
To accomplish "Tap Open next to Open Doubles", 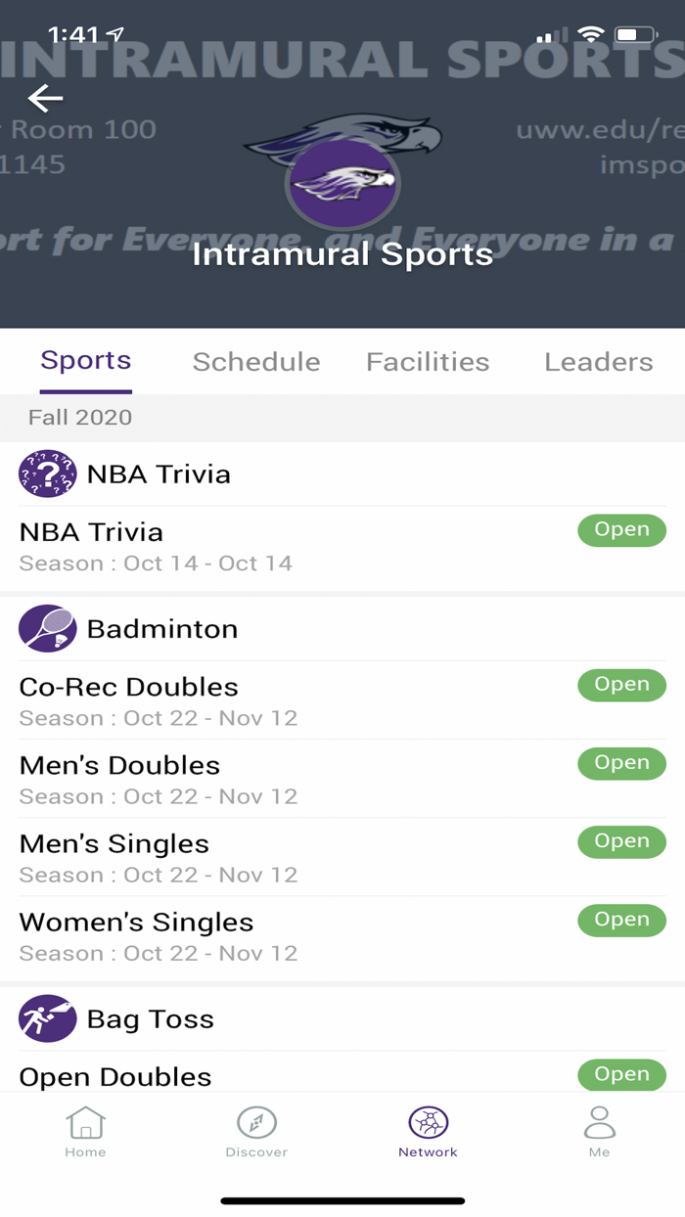I will (x=621, y=1074).
